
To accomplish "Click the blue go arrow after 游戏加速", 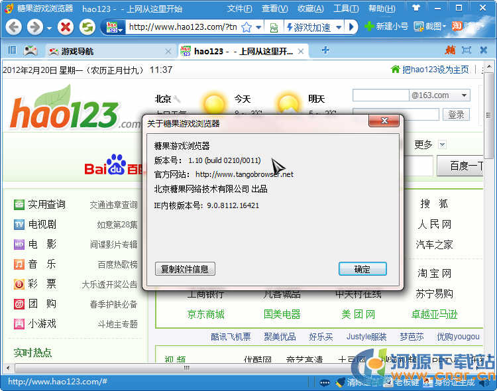I will click(x=351, y=27).
